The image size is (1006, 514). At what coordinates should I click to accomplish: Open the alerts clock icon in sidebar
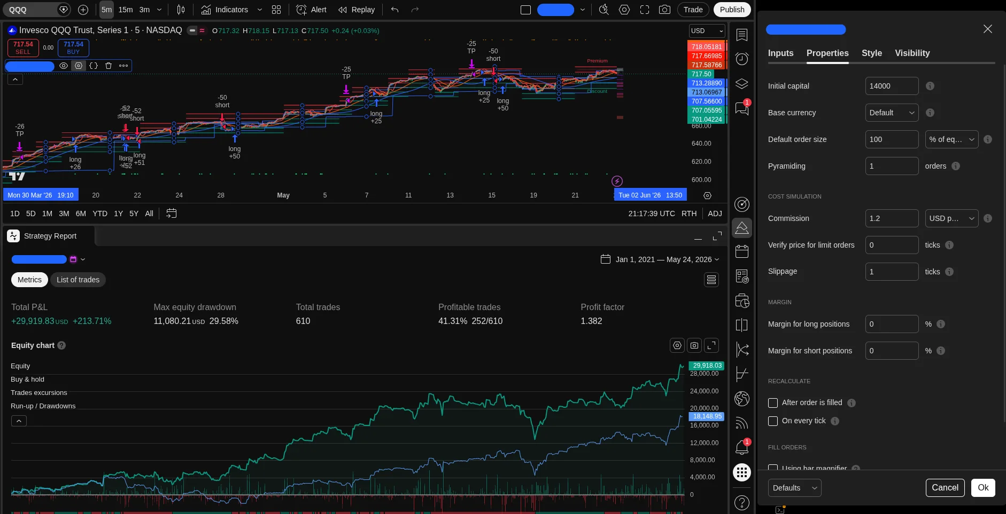[742, 59]
